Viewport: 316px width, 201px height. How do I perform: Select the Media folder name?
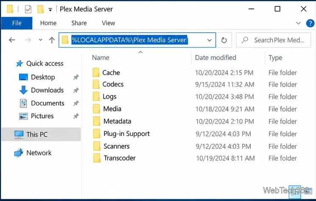tap(112, 109)
